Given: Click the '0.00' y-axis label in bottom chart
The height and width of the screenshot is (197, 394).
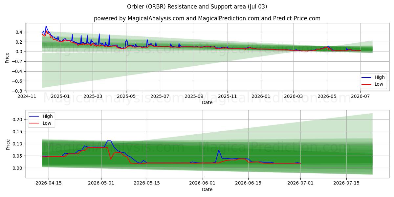Looking at the screenshot, I should pos(18,168).
